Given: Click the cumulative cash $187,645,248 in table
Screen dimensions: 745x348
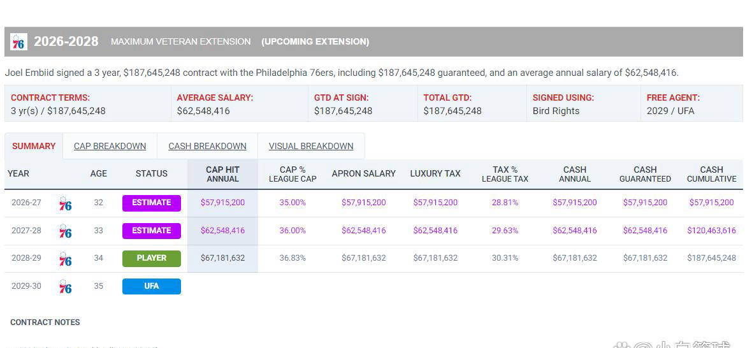Looking at the screenshot, I should point(712,258).
